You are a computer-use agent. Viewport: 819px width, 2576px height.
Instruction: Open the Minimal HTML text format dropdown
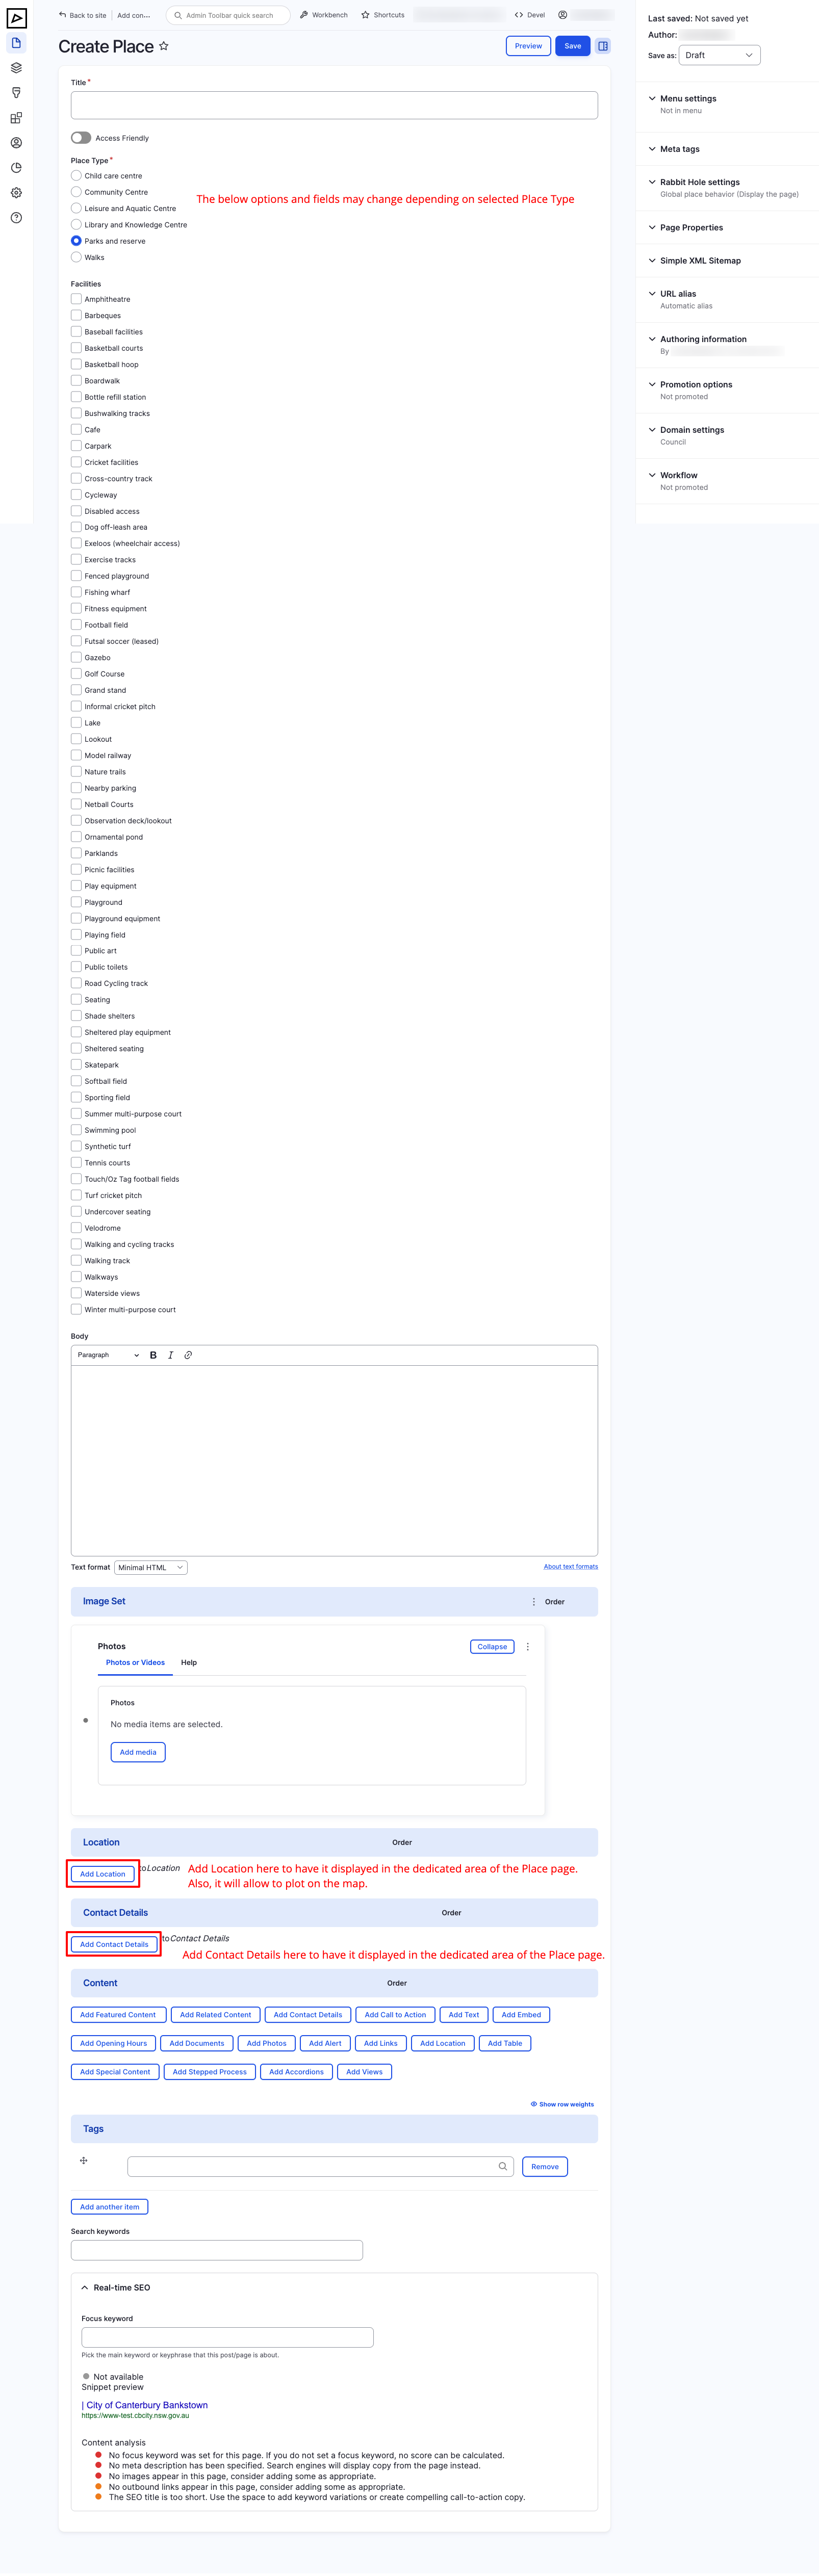(x=150, y=1567)
